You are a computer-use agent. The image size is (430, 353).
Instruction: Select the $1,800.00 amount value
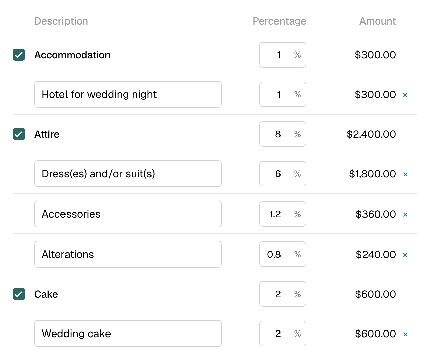tap(373, 174)
